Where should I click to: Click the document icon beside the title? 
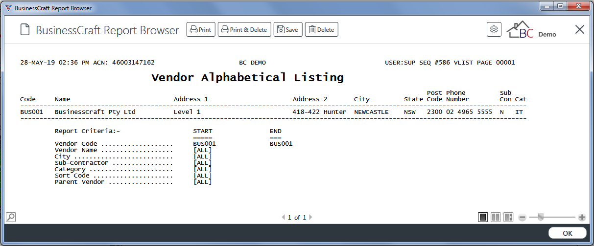[25, 30]
